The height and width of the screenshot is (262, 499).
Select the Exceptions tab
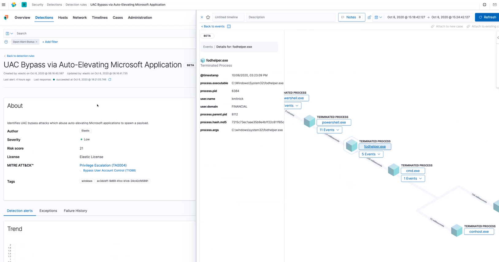[48, 211]
